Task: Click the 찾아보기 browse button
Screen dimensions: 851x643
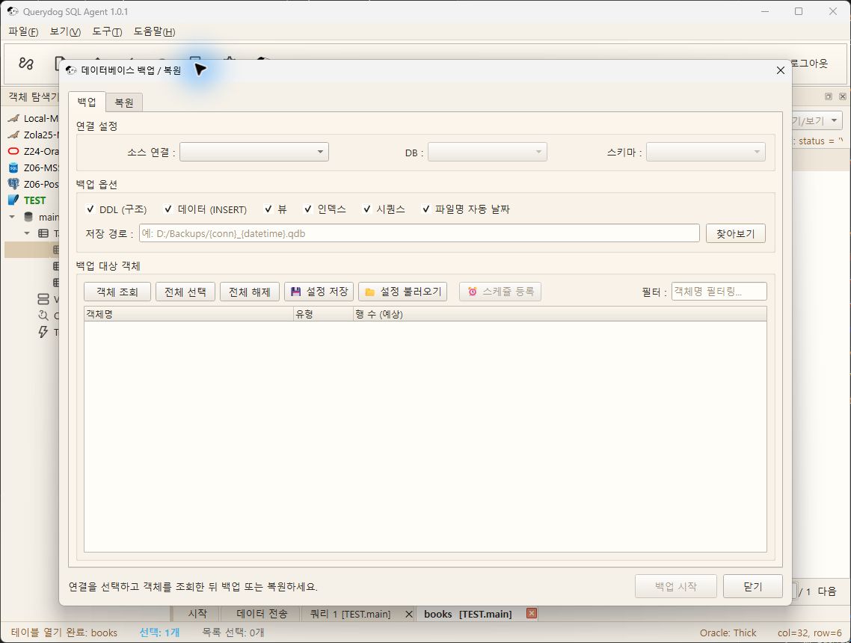Action: tap(735, 233)
